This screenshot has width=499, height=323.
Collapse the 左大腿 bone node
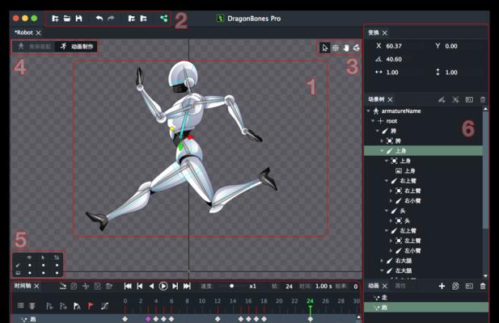tap(382, 271)
